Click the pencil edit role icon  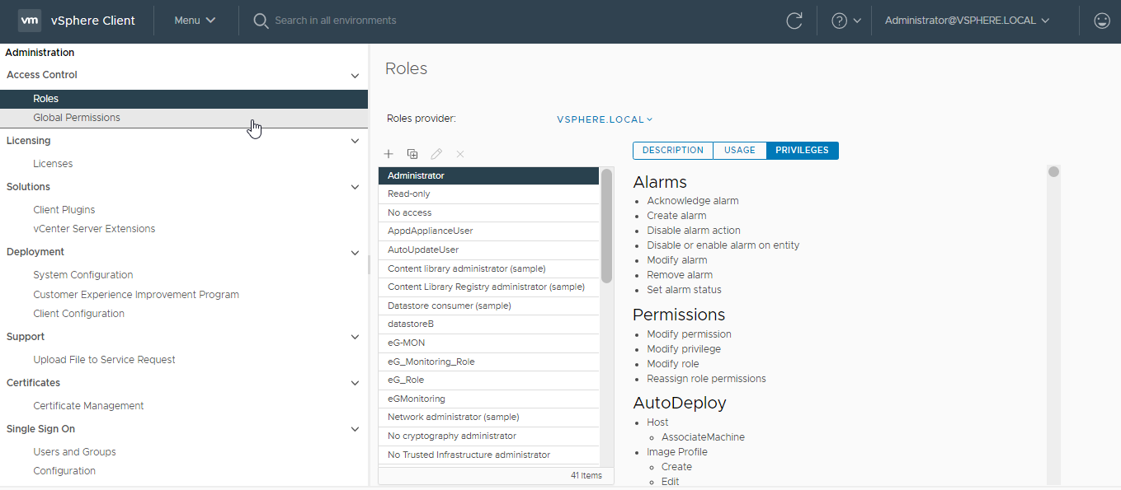[x=436, y=154]
